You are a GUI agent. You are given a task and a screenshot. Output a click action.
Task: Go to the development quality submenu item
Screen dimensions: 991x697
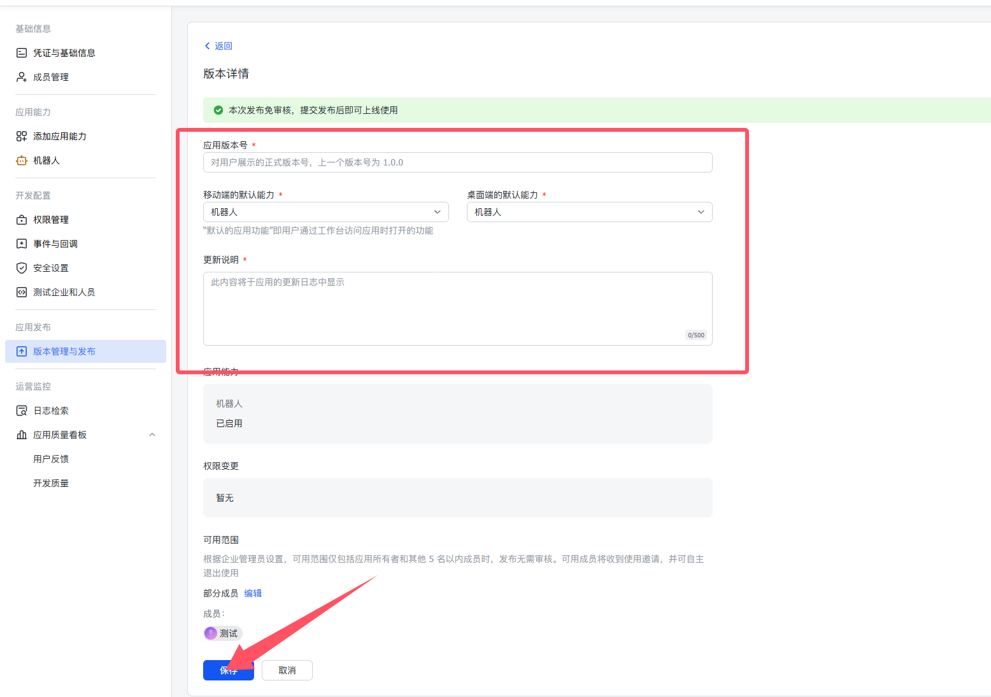coord(51,483)
